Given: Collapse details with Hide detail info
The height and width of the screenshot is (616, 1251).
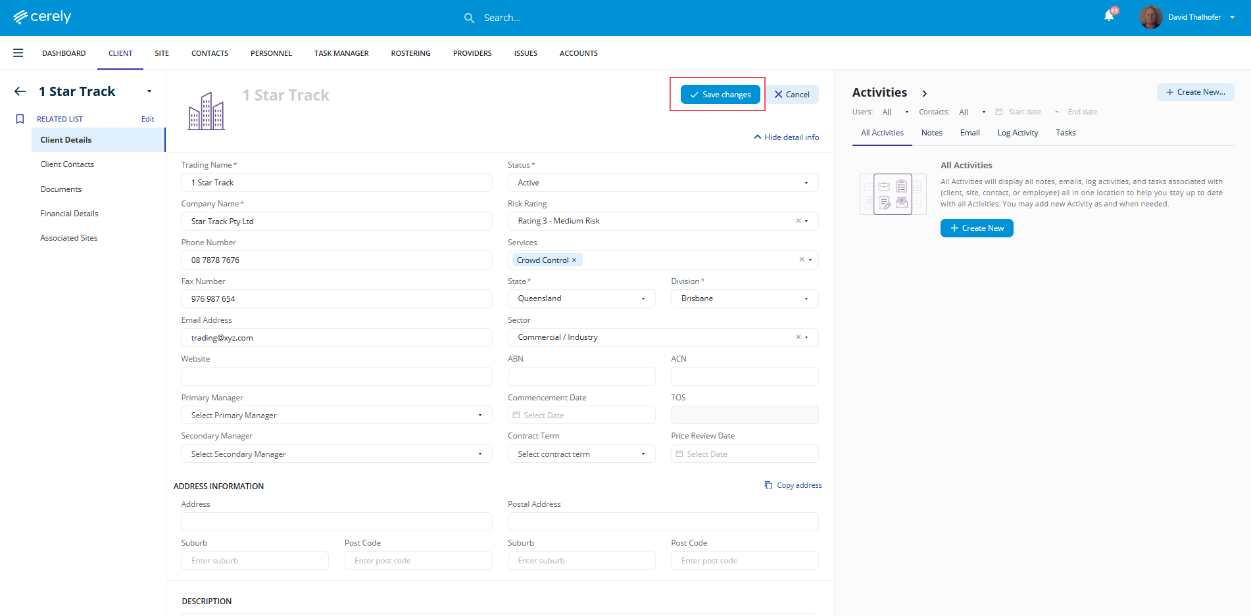Looking at the screenshot, I should pos(786,137).
